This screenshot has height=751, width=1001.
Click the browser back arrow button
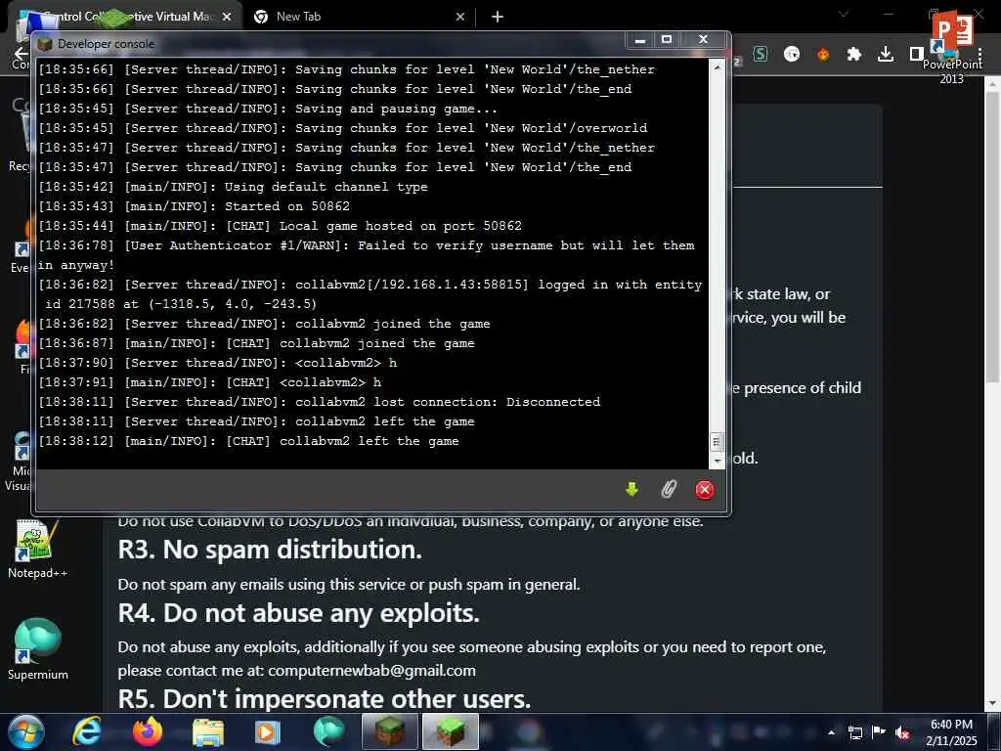click(x=22, y=54)
